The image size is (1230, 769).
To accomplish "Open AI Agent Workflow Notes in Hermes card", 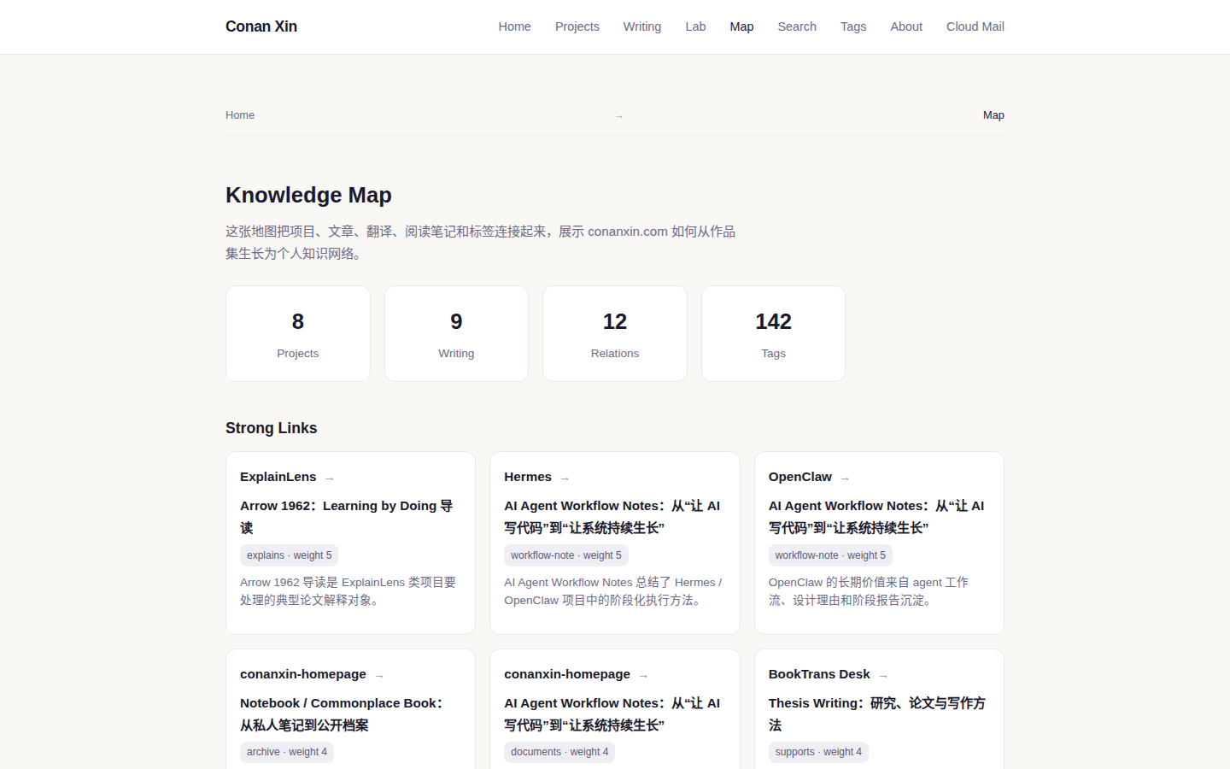I will tap(612, 517).
